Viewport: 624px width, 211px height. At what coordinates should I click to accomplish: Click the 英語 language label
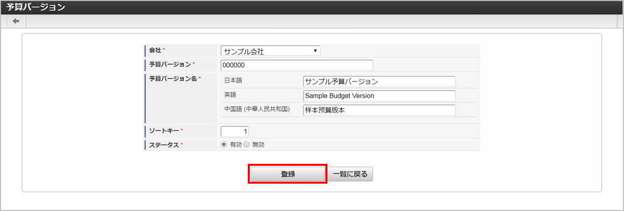(x=230, y=94)
